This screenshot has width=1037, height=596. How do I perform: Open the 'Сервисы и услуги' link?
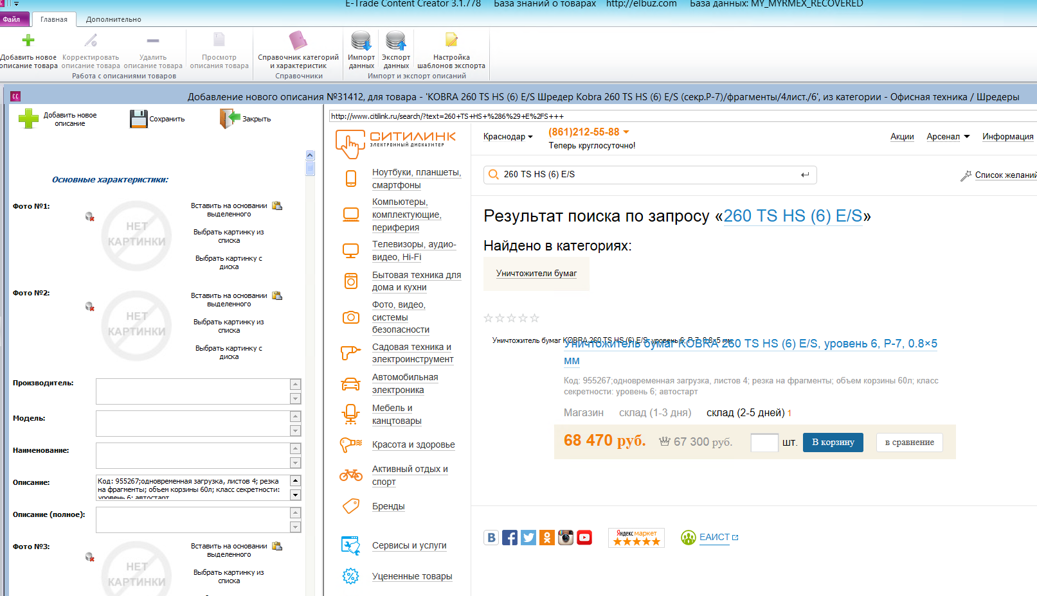(x=410, y=545)
